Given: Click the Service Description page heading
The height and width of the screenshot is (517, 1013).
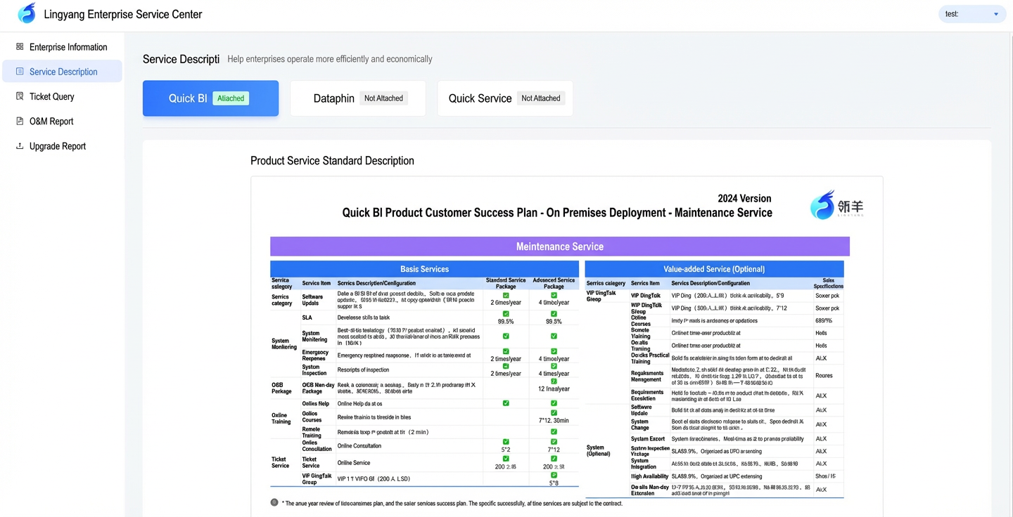Looking at the screenshot, I should [x=181, y=59].
